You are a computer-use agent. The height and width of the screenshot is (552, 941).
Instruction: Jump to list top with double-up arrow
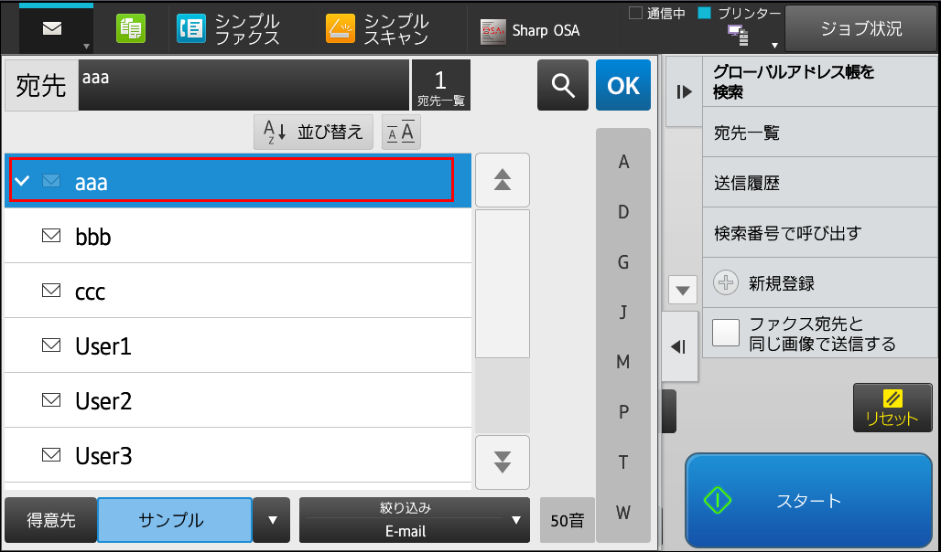pyautogui.click(x=503, y=180)
